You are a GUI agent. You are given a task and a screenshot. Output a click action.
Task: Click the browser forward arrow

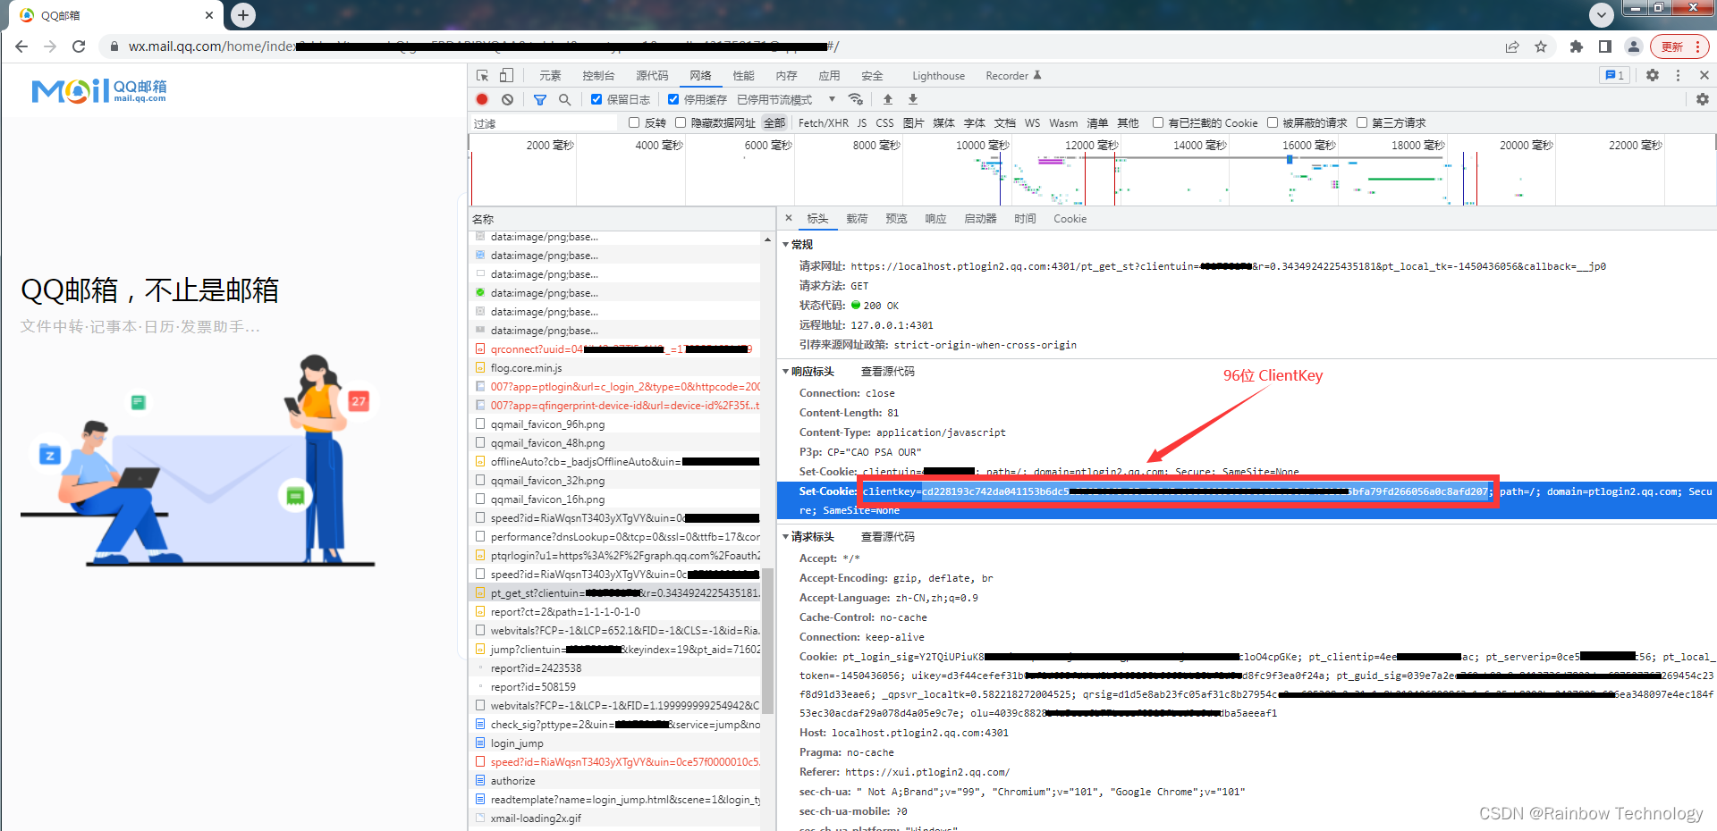pos(50,46)
